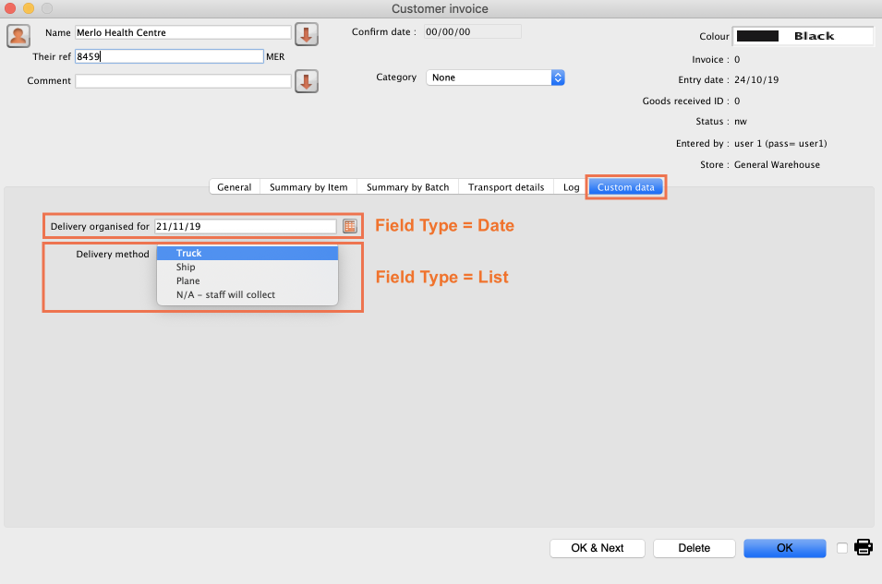Expand the Category dropdown

[495, 77]
